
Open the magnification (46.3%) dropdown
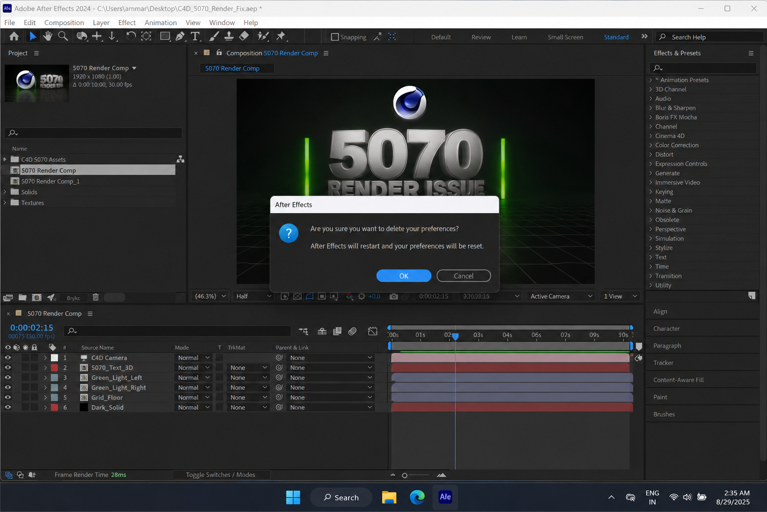tap(210, 296)
